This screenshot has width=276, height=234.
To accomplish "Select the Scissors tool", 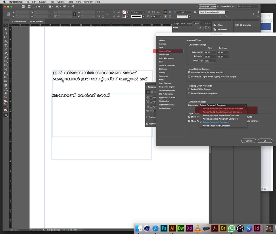I will (5, 69).
